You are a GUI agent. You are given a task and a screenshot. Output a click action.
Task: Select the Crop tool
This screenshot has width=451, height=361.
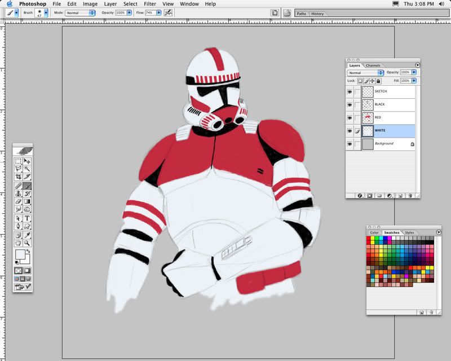click(x=18, y=177)
